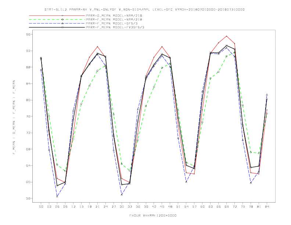291x225 pixels.
Task: Click the green dashed legend line sample
Action: tap(57, 19)
